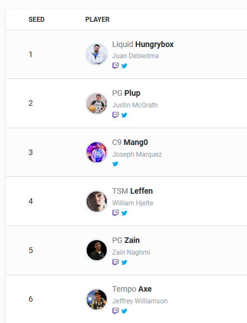Open Leffen's Twitch icon

click(x=115, y=213)
